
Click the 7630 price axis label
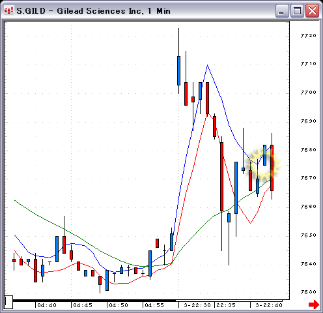(309, 292)
